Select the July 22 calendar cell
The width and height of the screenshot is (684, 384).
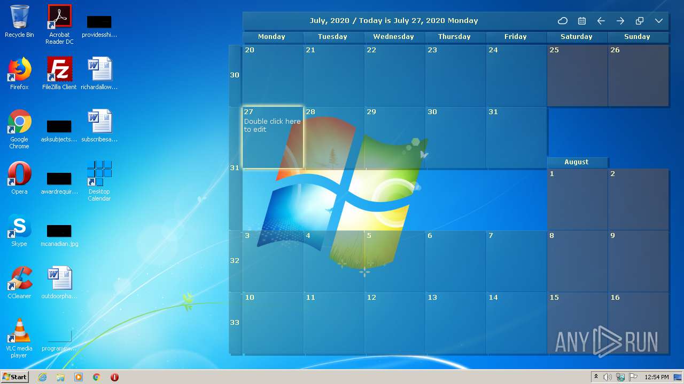coord(394,76)
